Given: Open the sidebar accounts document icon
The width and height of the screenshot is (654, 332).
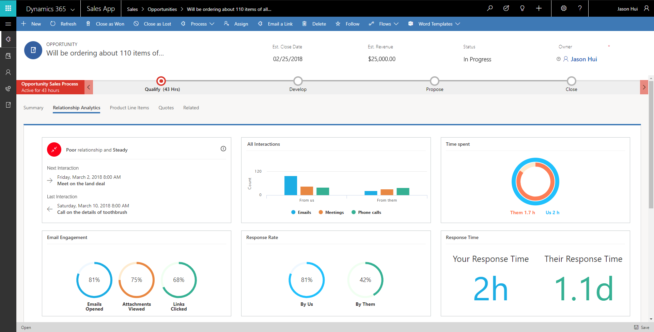Looking at the screenshot, I should (x=8, y=56).
